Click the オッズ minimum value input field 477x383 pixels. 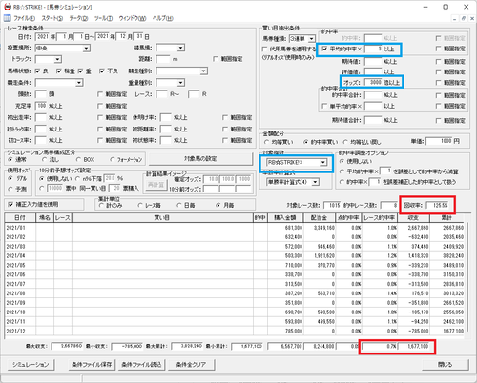(373, 82)
